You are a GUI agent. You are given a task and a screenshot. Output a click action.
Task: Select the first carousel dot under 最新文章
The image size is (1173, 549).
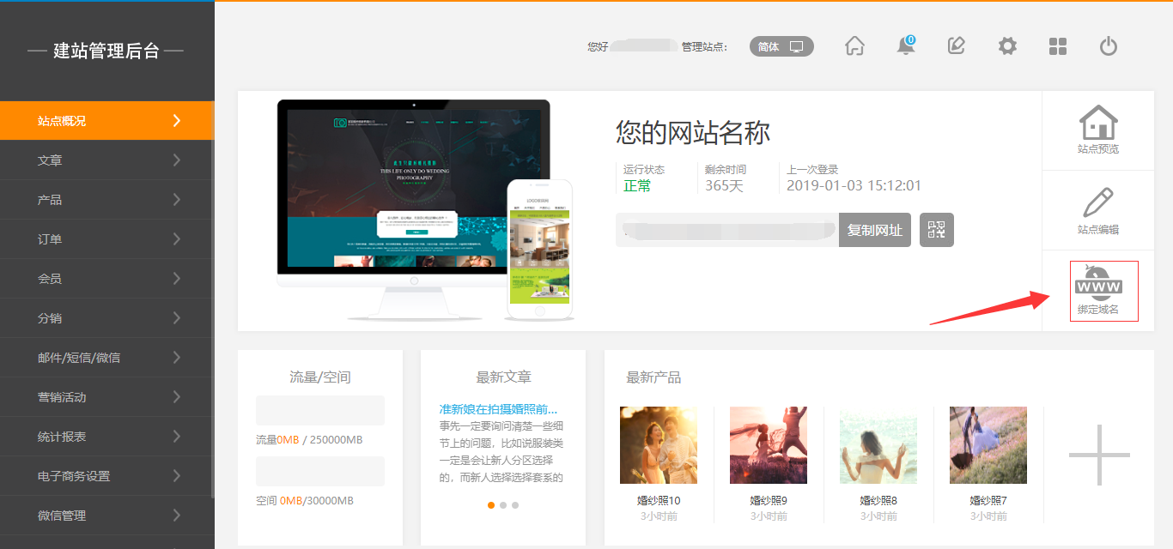[x=491, y=505]
